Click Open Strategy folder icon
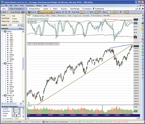 click(x=9, y=12)
